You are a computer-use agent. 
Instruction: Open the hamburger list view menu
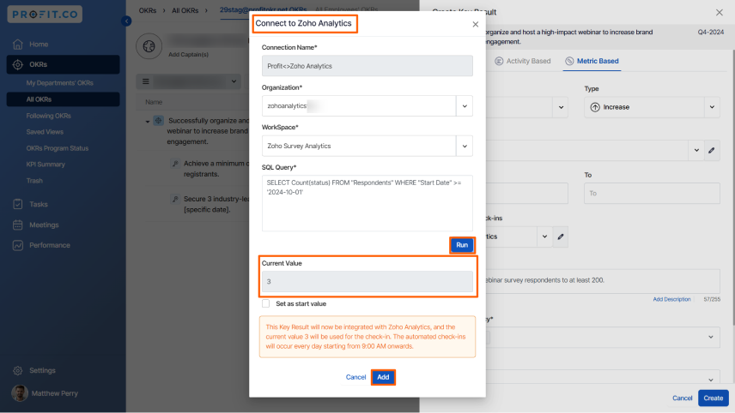146,81
